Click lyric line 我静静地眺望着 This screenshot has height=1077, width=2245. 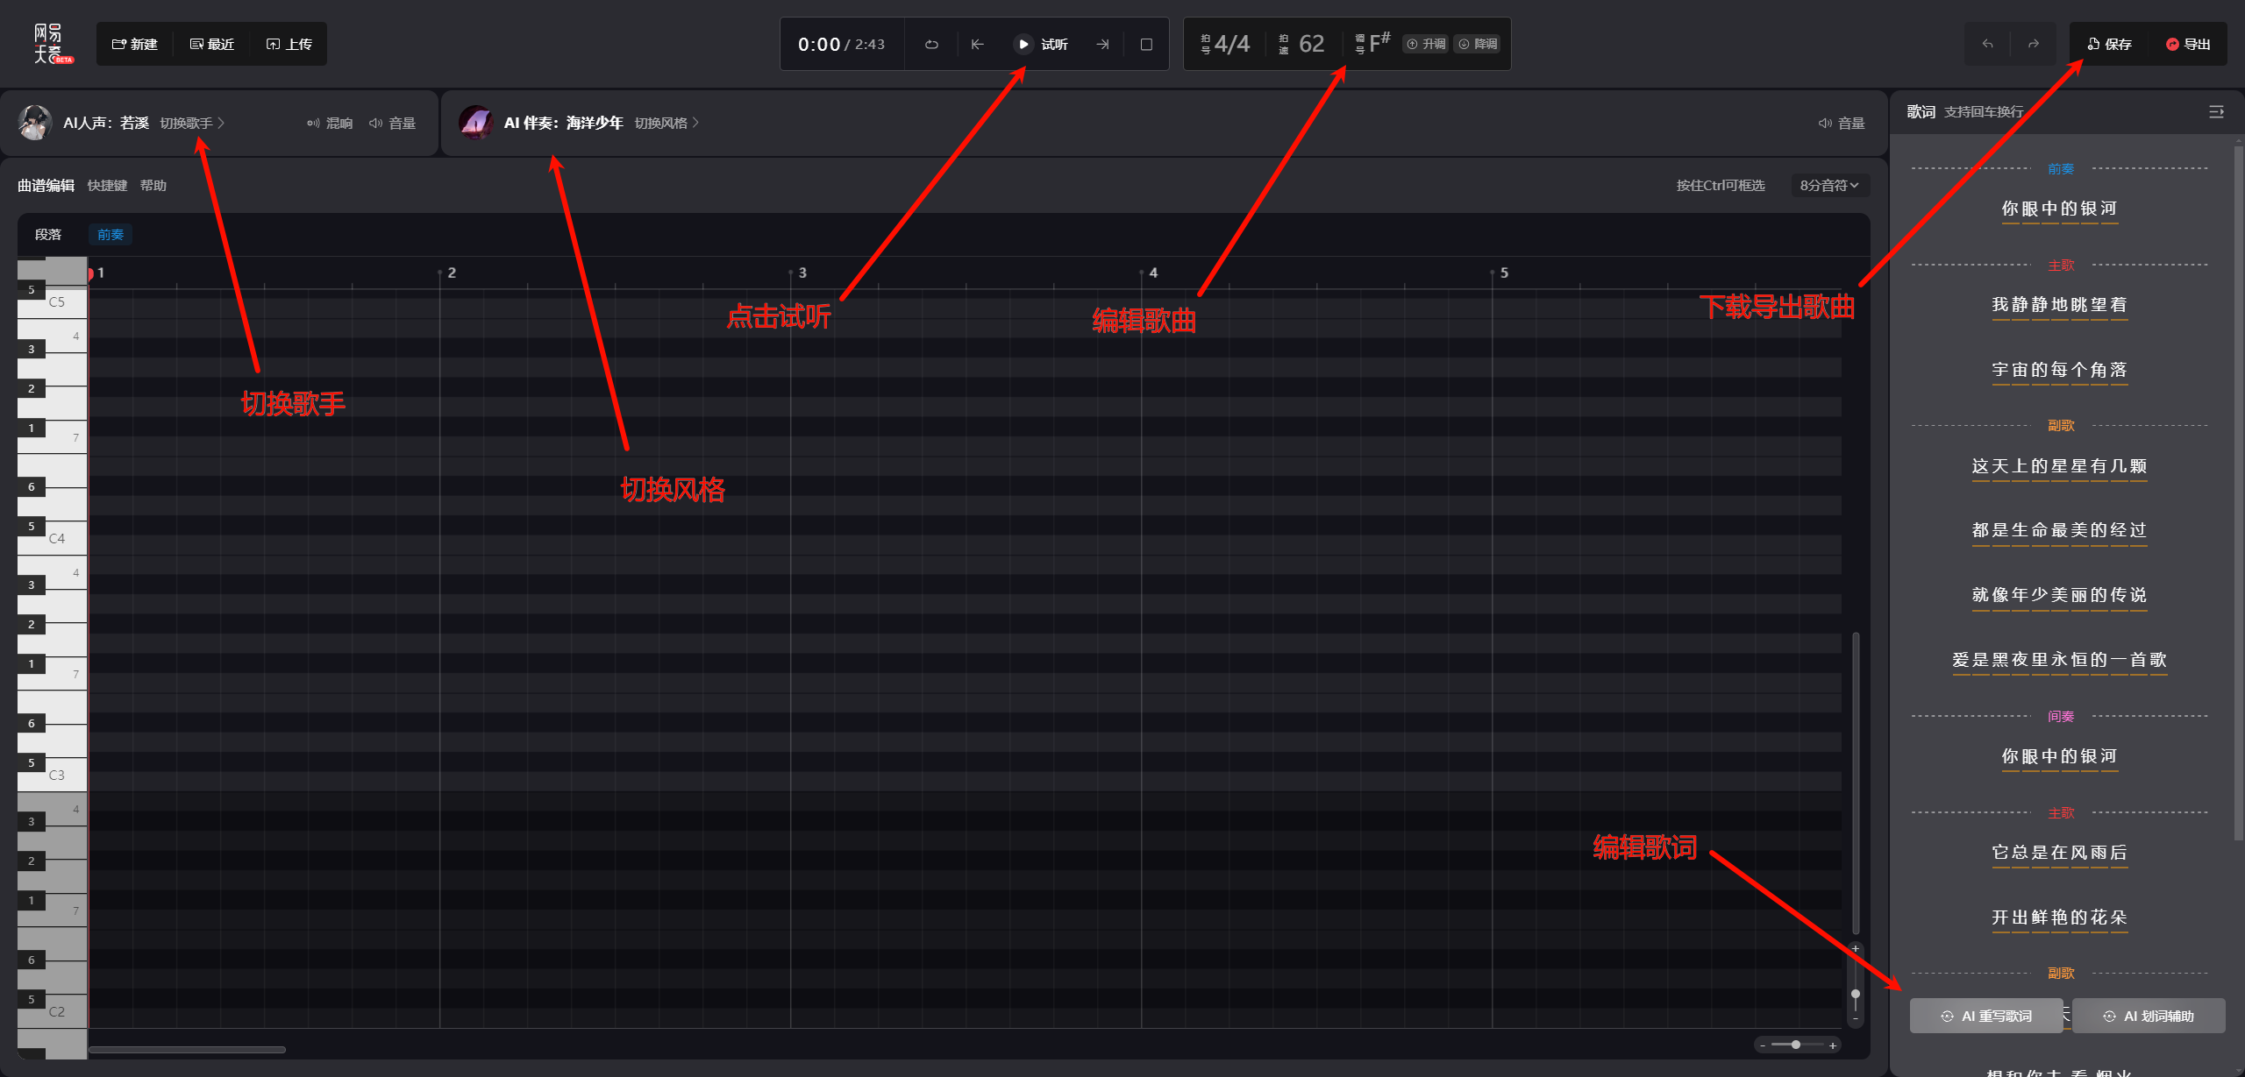tap(2060, 305)
